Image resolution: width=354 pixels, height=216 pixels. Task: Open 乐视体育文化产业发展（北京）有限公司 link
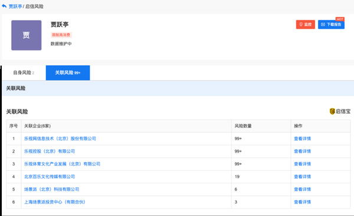[62, 164]
